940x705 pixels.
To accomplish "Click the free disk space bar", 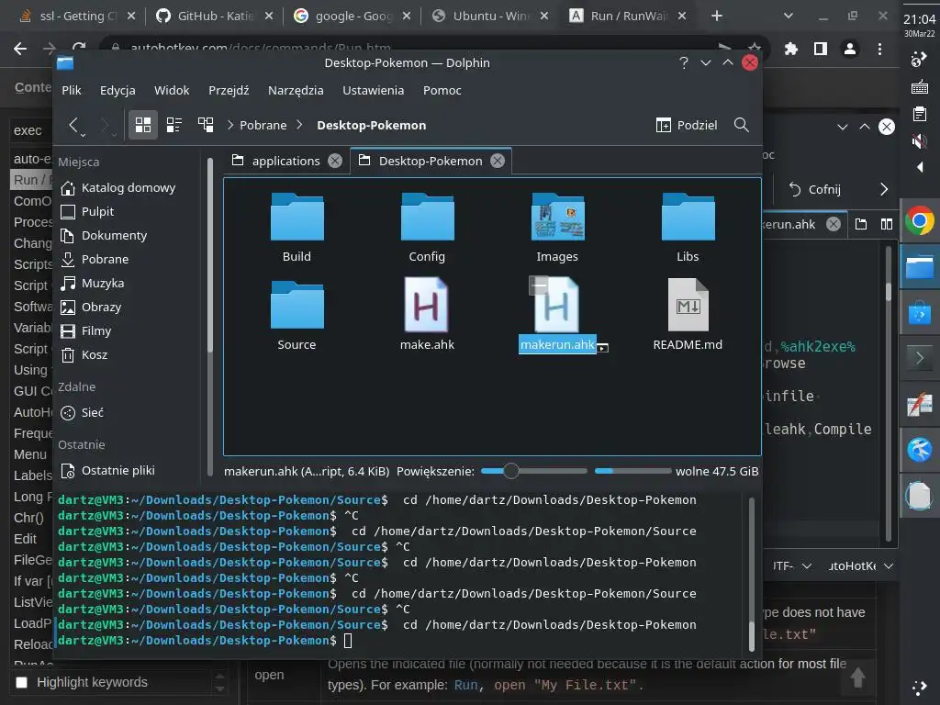I will click(x=632, y=471).
